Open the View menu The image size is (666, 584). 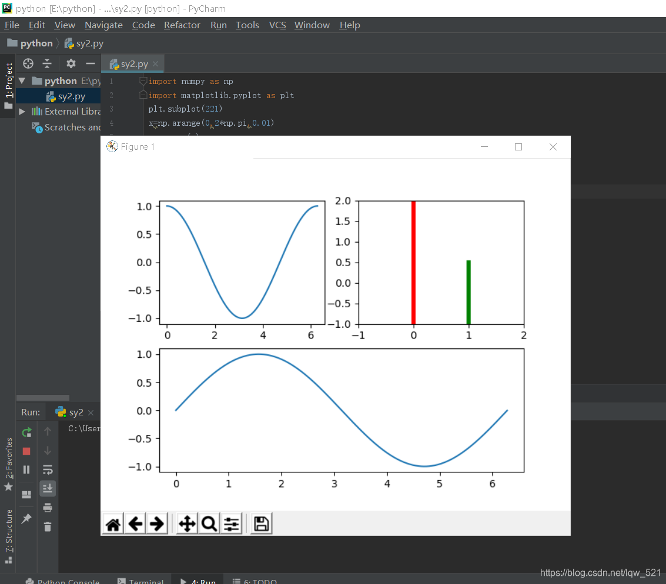(65, 25)
